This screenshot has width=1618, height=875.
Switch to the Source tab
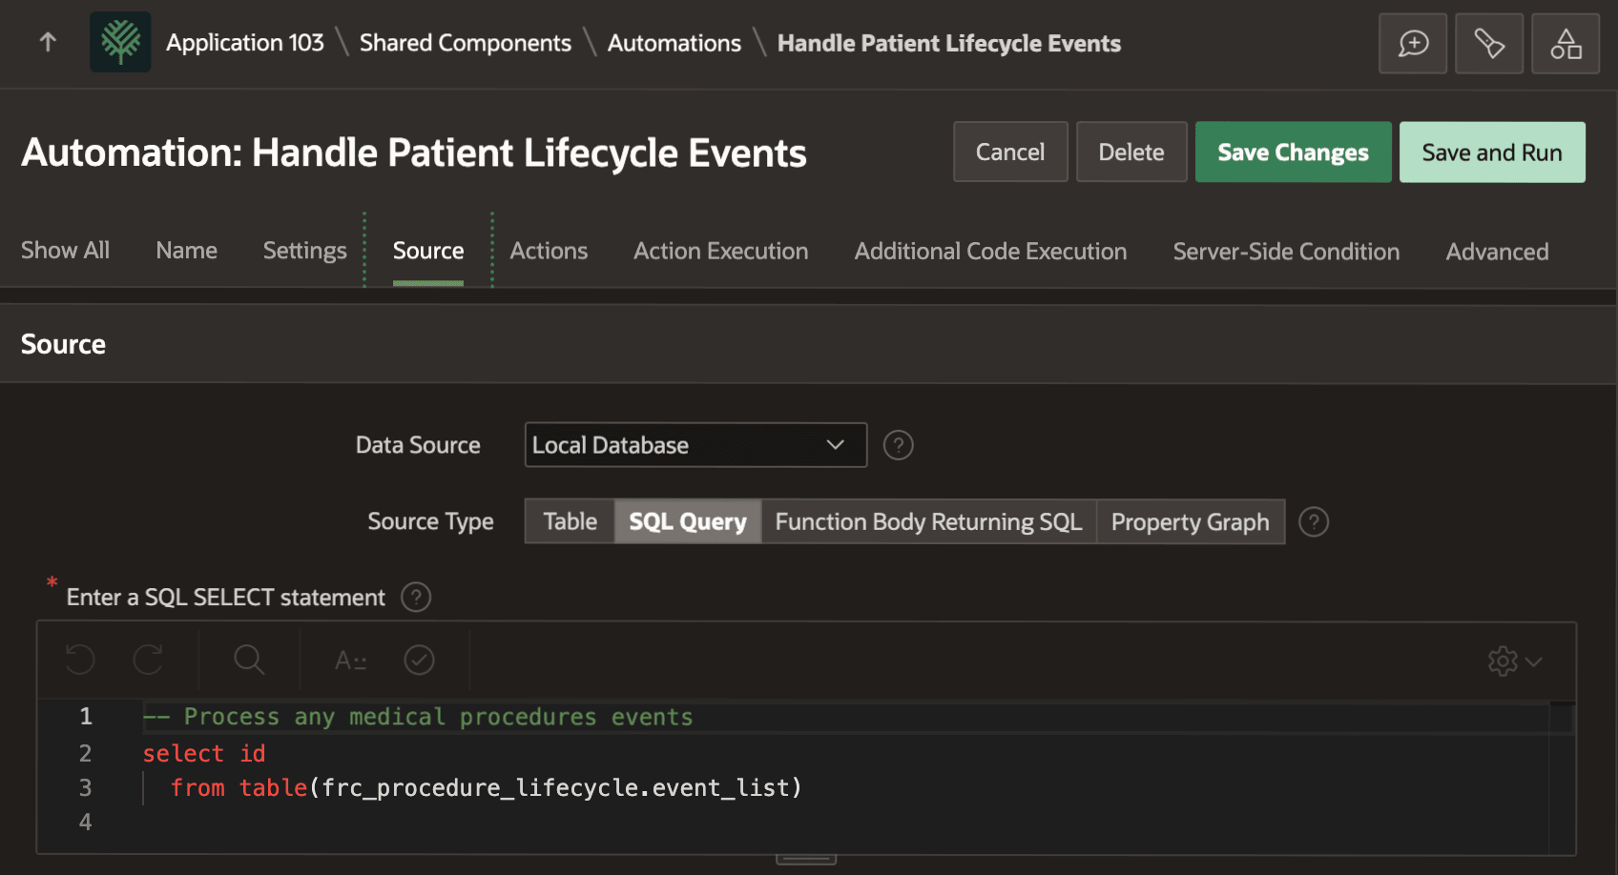428,251
